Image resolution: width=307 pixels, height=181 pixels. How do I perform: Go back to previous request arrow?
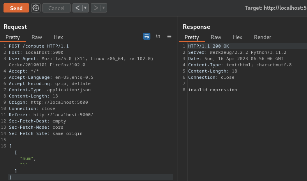pos(78,8)
